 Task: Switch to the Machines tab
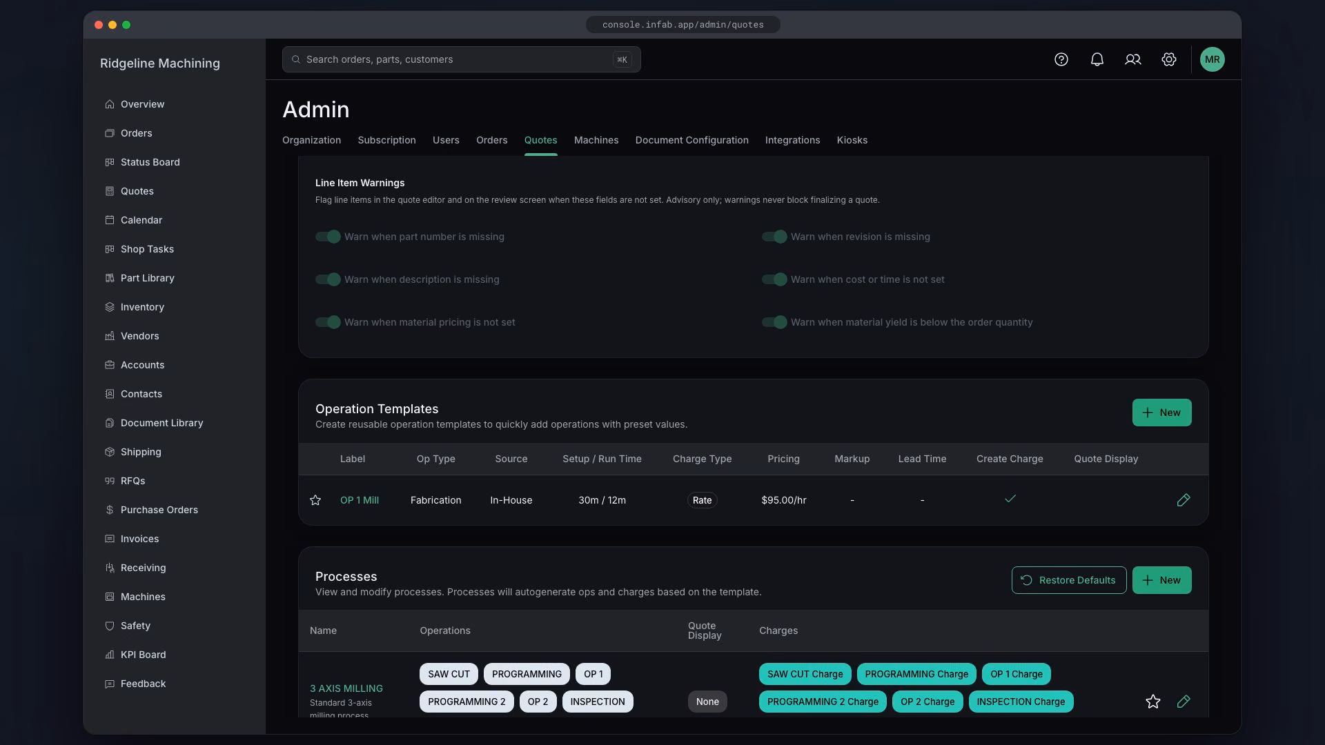(x=596, y=140)
